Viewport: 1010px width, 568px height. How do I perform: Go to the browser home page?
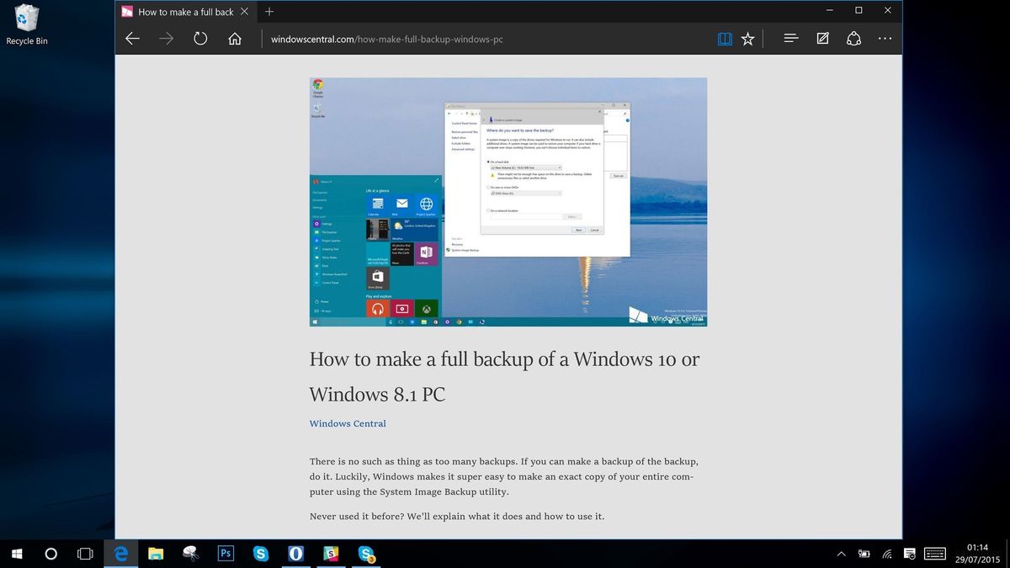(235, 38)
